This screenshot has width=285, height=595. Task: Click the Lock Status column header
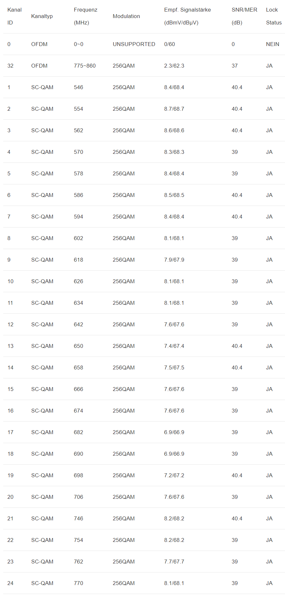click(x=273, y=16)
